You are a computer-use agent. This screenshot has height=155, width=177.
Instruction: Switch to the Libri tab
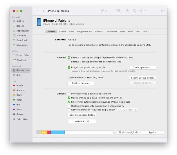click(x=122, y=32)
